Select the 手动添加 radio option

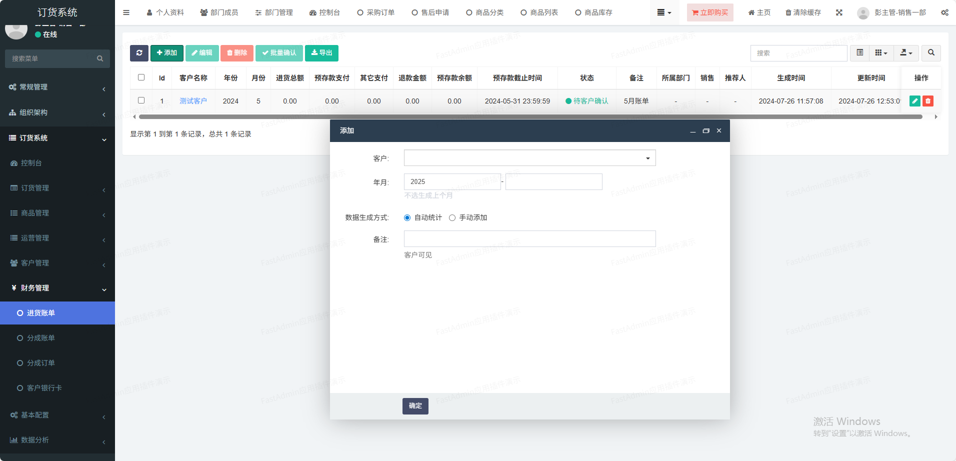pos(452,218)
